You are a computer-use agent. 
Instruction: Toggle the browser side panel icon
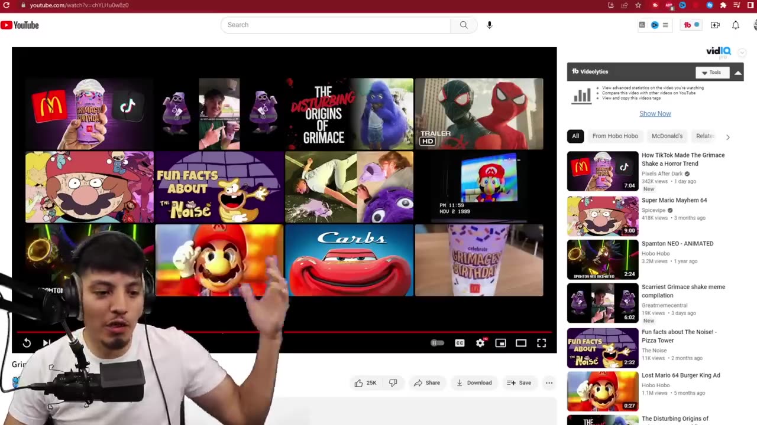click(x=750, y=5)
